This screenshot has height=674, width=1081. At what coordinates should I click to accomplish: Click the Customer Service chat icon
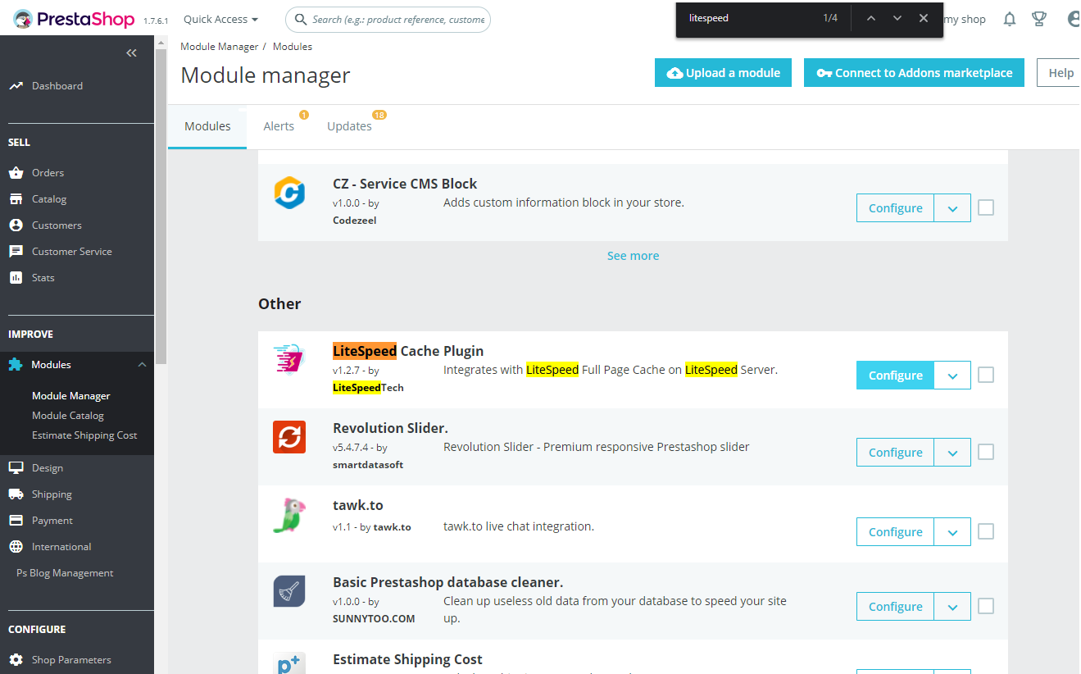pos(16,251)
